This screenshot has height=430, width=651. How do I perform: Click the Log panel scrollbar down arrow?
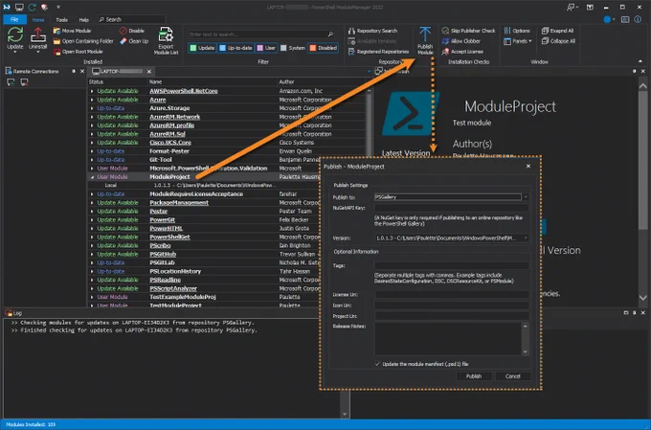pyautogui.click(x=345, y=415)
